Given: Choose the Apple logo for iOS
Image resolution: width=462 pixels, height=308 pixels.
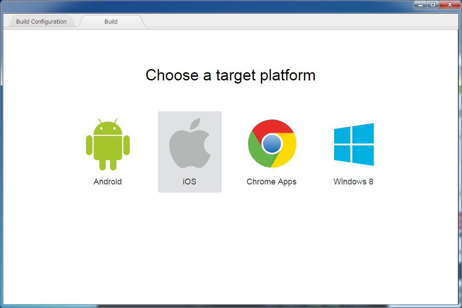Looking at the screenshot, I should click(x=190, y=144).
